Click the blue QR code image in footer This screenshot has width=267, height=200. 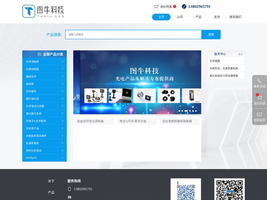tap(186, 189)
